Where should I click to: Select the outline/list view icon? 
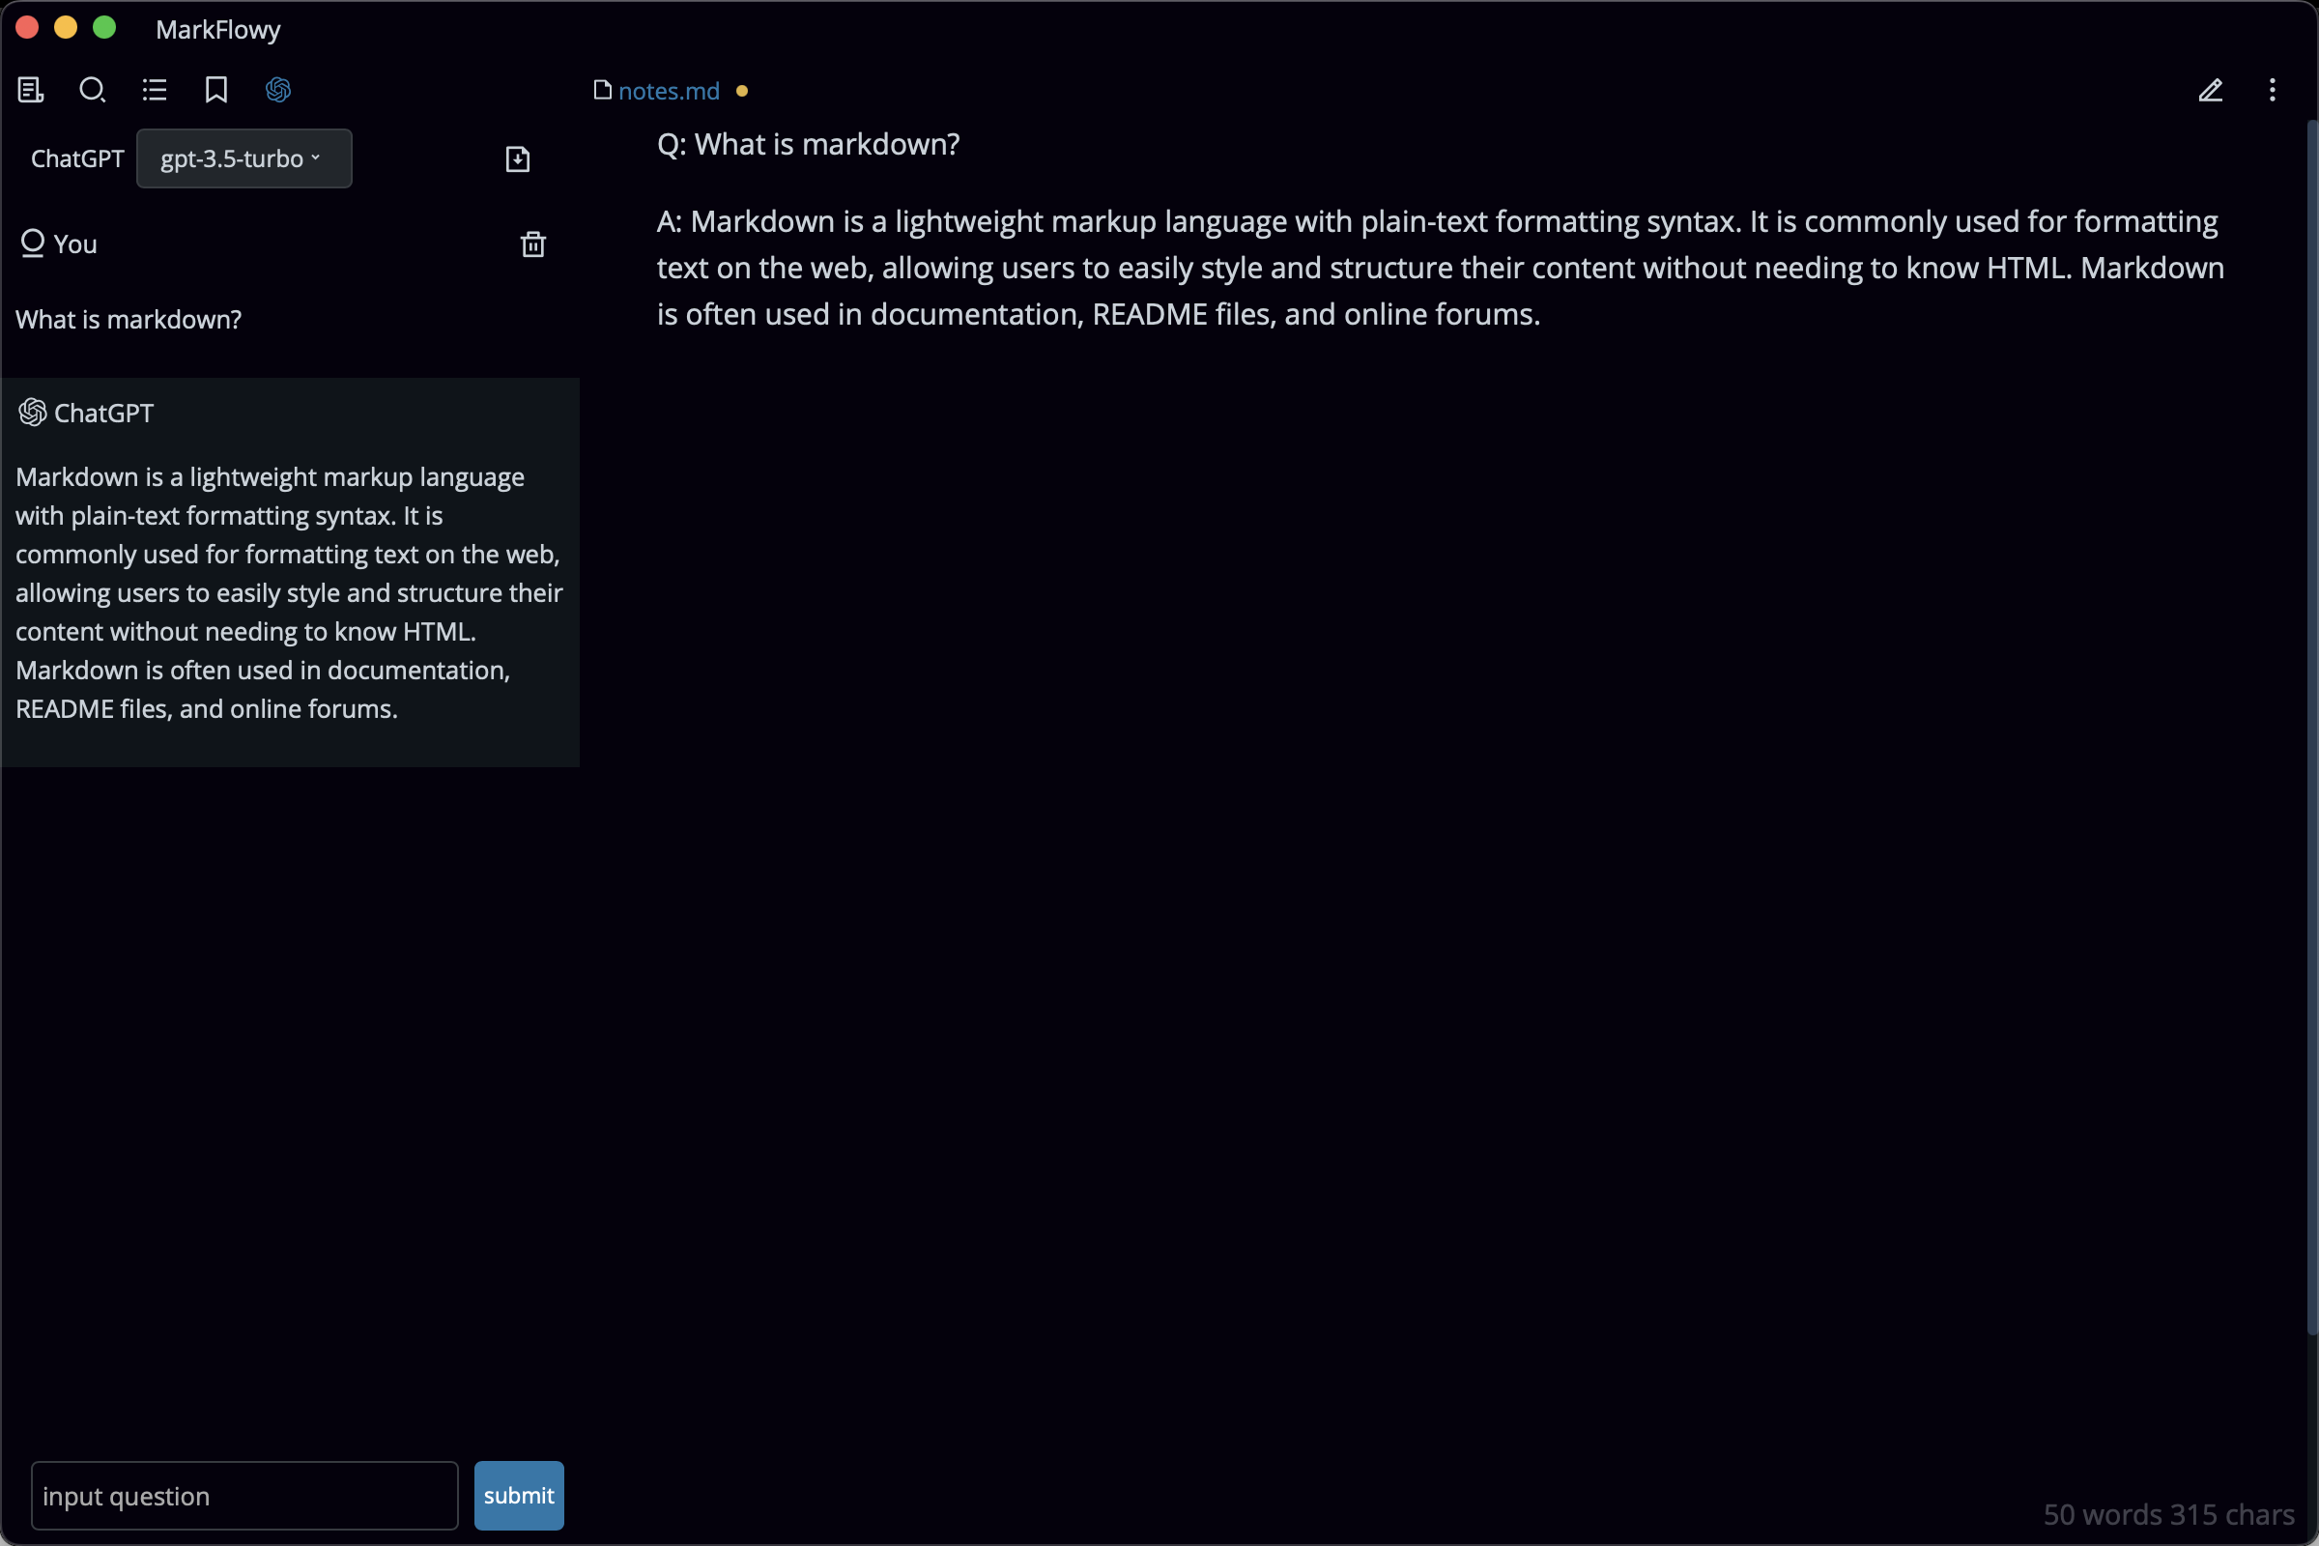154,88
